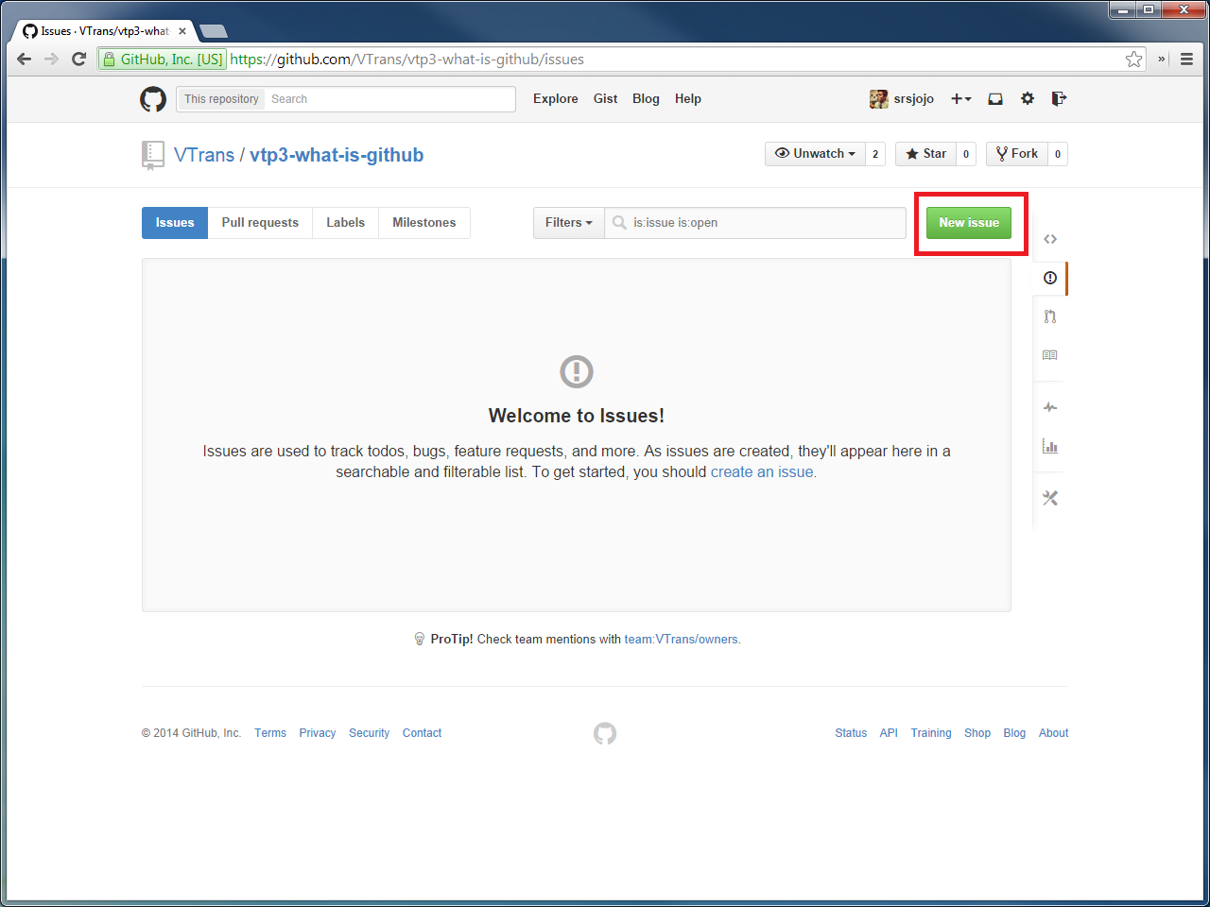Open a new Chrome tab
Screen dimensions: 1210x907
tap(214, 31)
